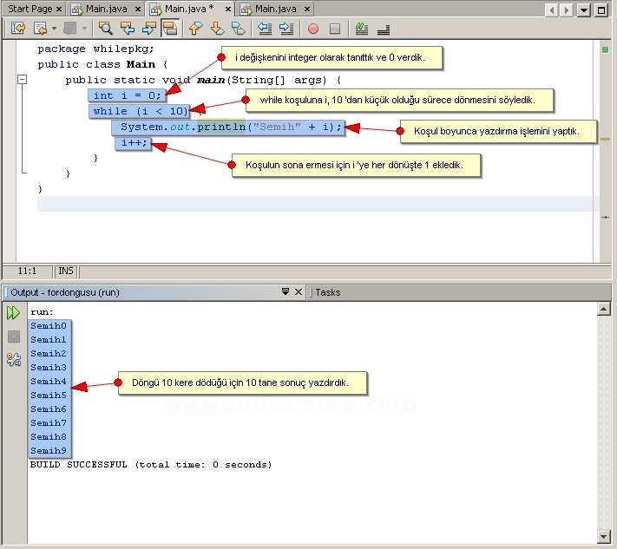The width and height of the screenshot is (617, 549).
Task: Click the "i++;" statement
Action: pyautogui.click(x=134, y=143)
